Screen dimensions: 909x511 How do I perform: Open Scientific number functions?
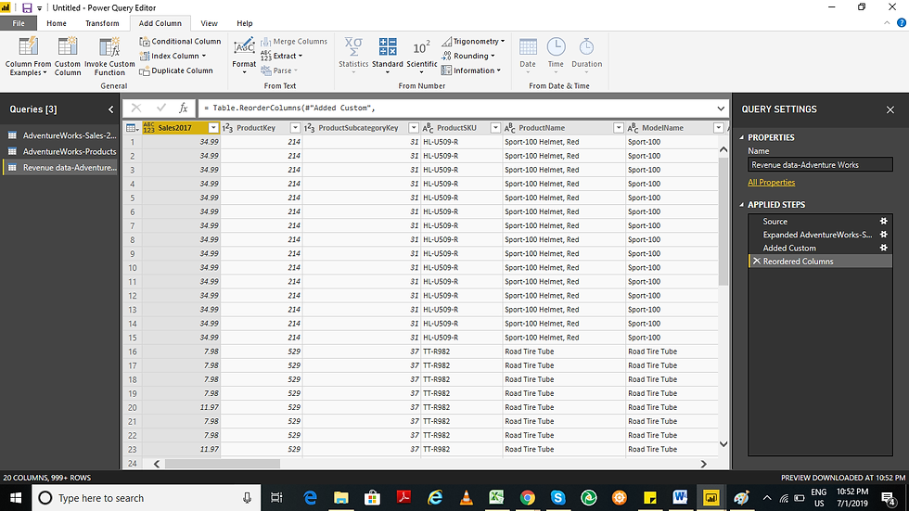pyautogui.click(x=421, y=57)
